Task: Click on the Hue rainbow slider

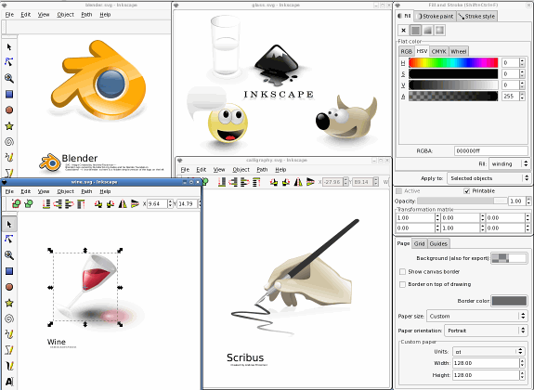Action: click(453, 62)
